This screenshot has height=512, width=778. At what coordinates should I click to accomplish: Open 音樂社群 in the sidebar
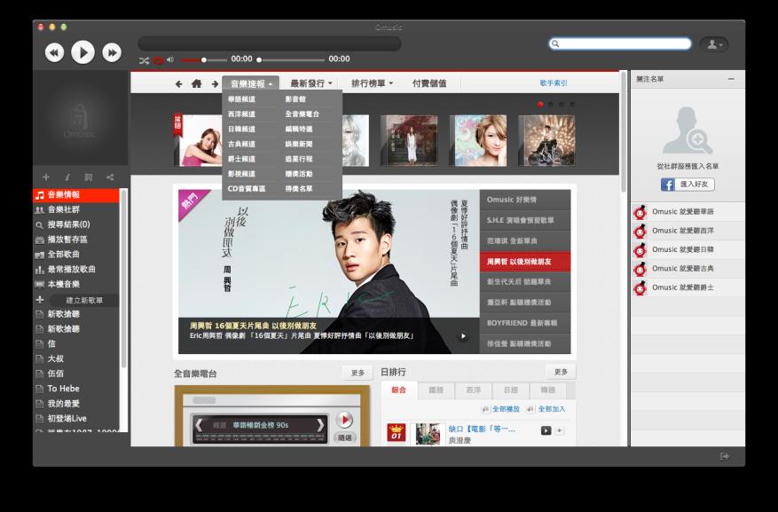click(76, 210)
